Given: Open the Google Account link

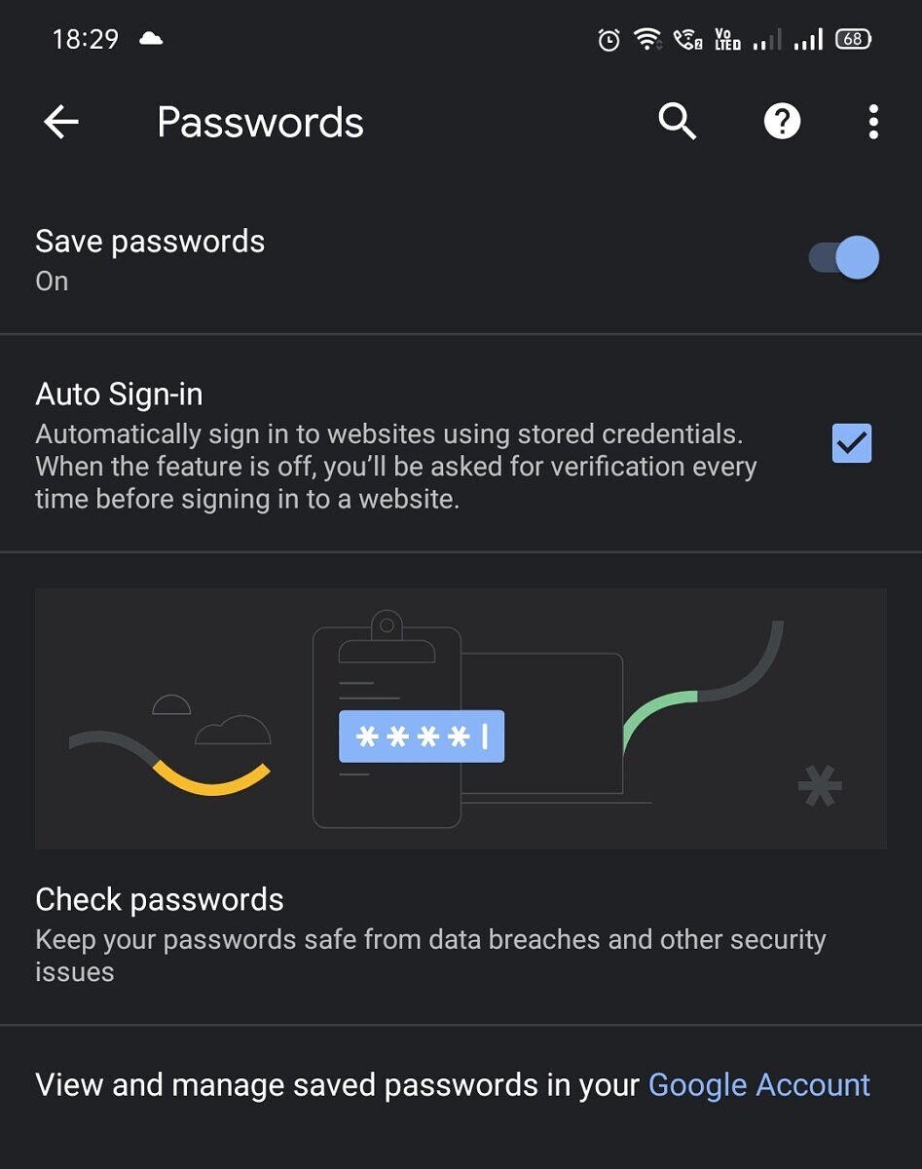Looking at the screenshot, I should point(759,1085).
